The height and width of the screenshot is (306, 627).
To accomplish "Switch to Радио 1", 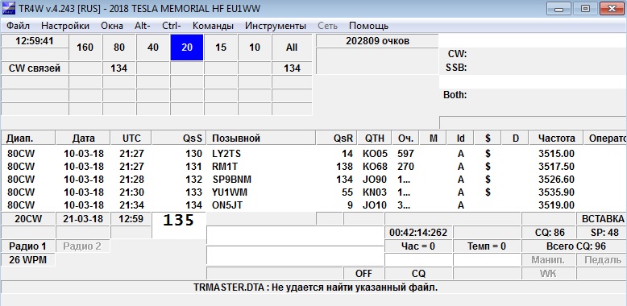I will click(28, 246).
